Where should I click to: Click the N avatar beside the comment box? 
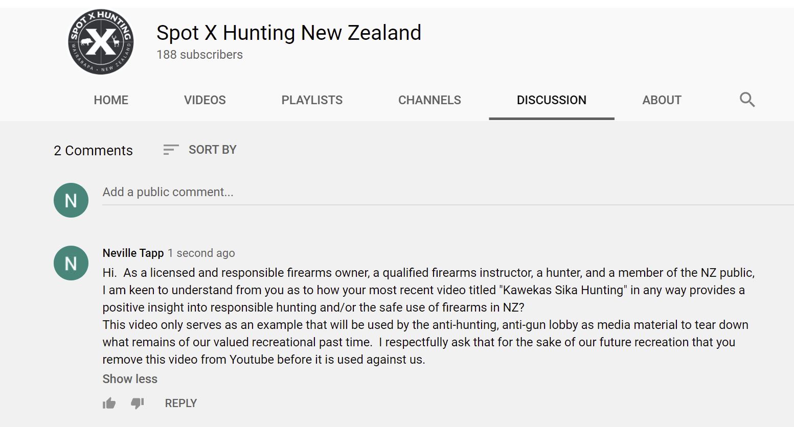(71, 200)
